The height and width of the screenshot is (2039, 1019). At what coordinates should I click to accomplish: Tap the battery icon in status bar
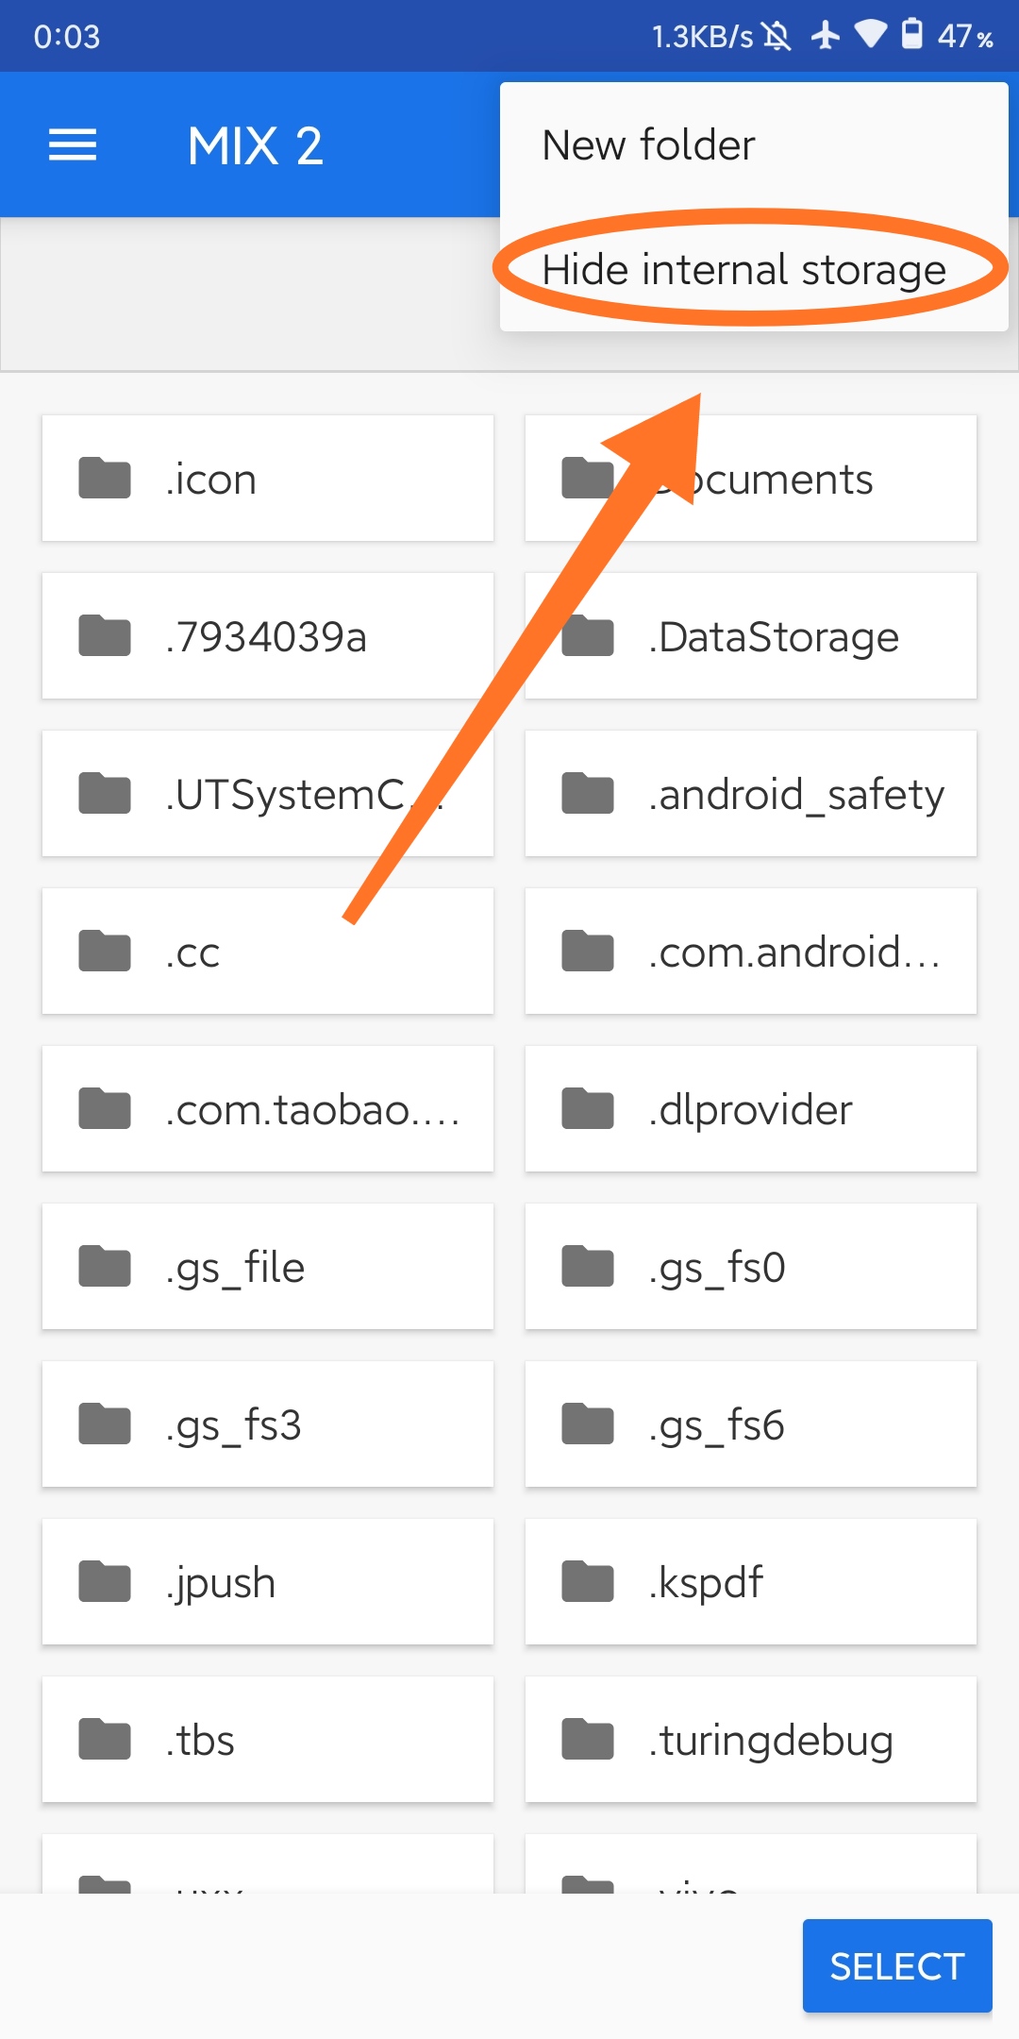[x=911, y=34]
